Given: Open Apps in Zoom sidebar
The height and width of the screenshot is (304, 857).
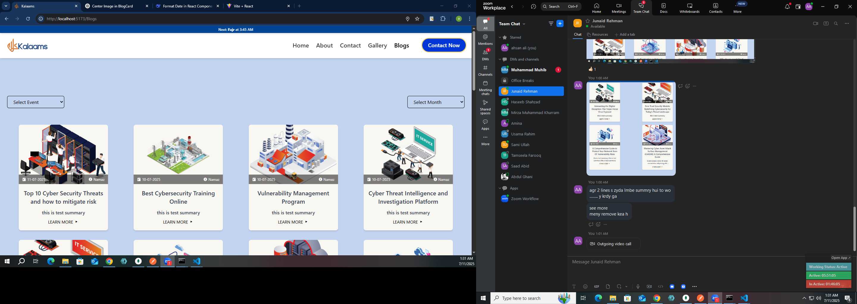Looking at the screenshot, I should click(x=485, y=125).
